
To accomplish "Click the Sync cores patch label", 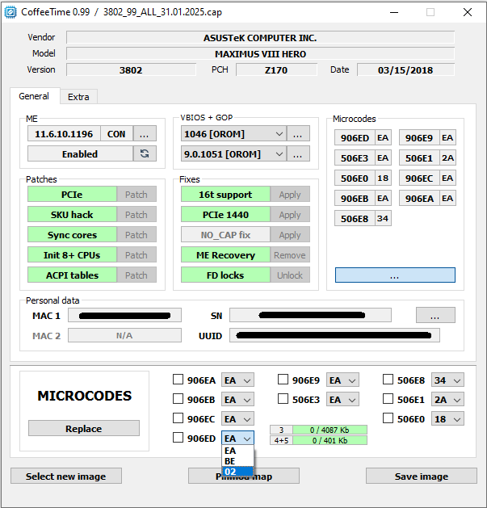I will (x=72, y=234).
